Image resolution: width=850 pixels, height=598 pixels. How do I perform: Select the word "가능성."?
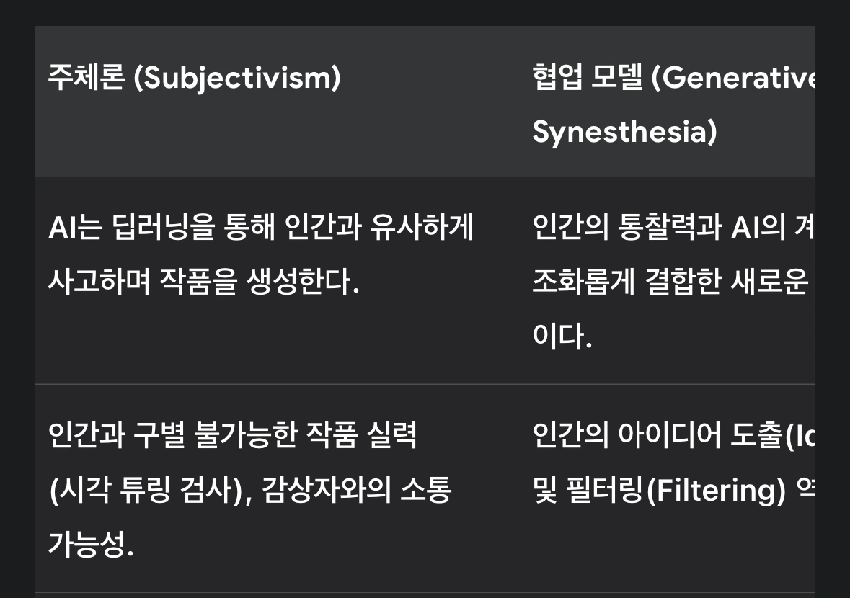[91, 544]
